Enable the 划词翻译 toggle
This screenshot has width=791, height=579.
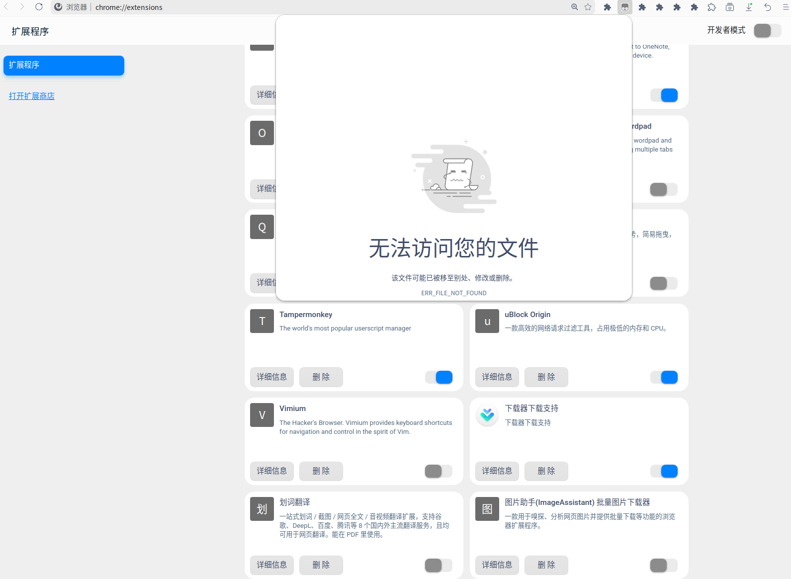[x=439, y=565]
